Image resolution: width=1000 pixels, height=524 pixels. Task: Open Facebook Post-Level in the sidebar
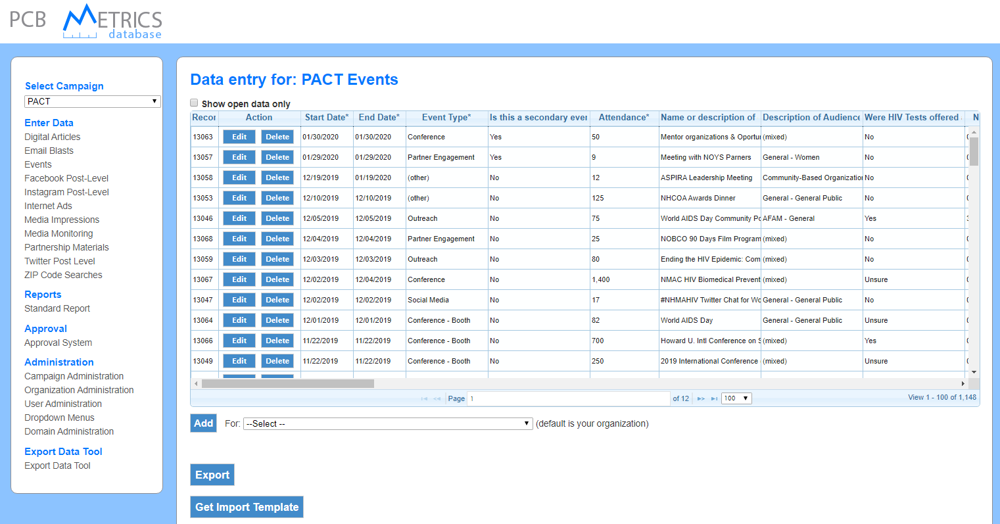coord(66,178)
